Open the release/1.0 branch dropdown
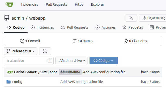 tap(20, 51)
